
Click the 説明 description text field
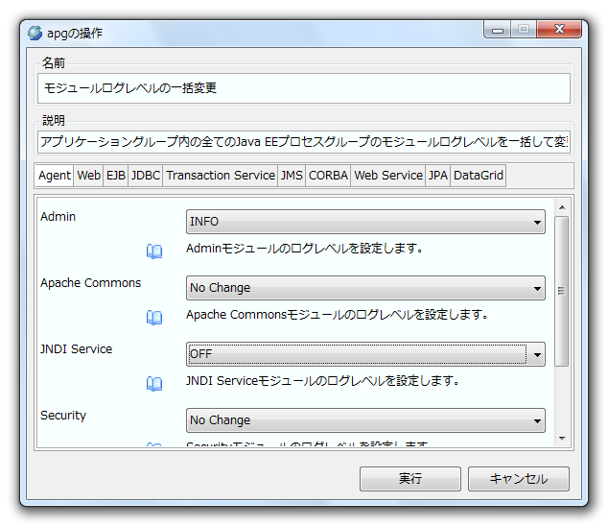point(304,142)
